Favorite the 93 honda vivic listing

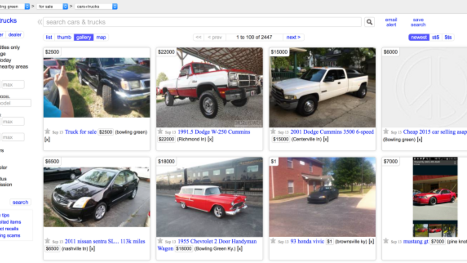[273, 241]
